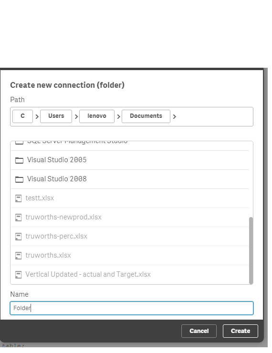The height and width of the screenshot is (353, 272).
Task: Click the Visual Studio 2008 folder icon
Action: coord(19,179)
